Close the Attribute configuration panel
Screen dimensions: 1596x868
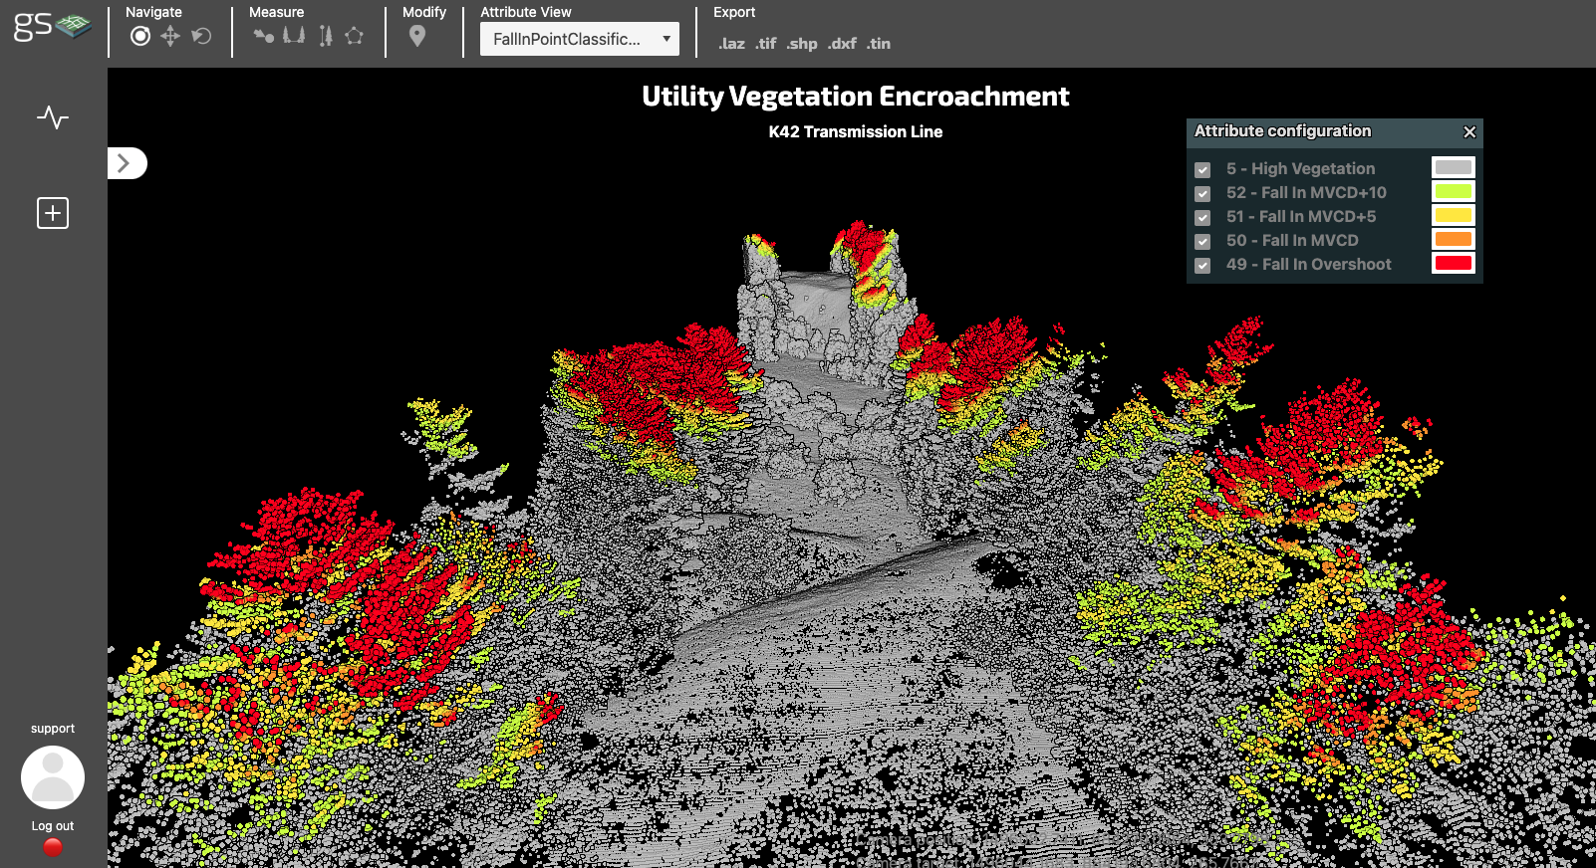(x=1469, y=131)
